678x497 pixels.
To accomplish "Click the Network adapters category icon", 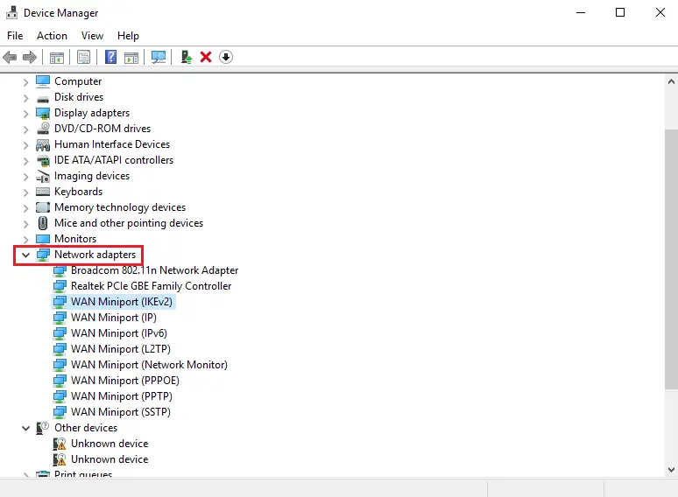I will coord(43,255).
